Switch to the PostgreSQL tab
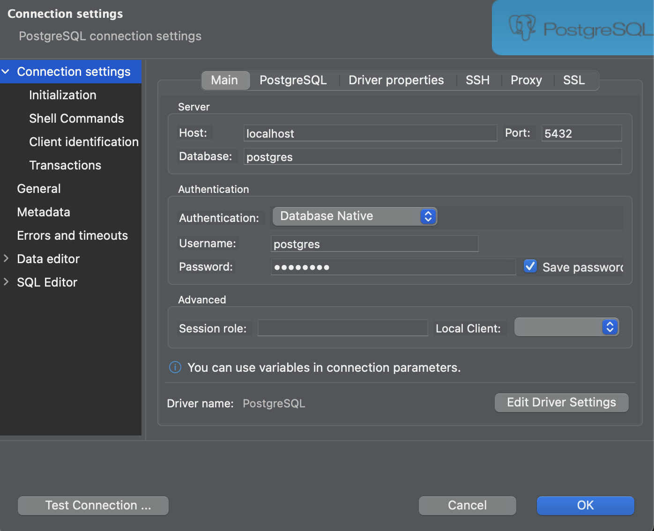 293,81
